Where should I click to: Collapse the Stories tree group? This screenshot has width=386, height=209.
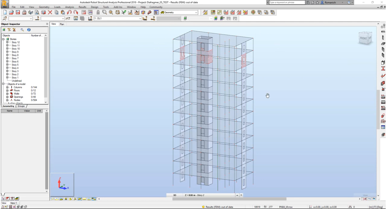coord(4,39)
